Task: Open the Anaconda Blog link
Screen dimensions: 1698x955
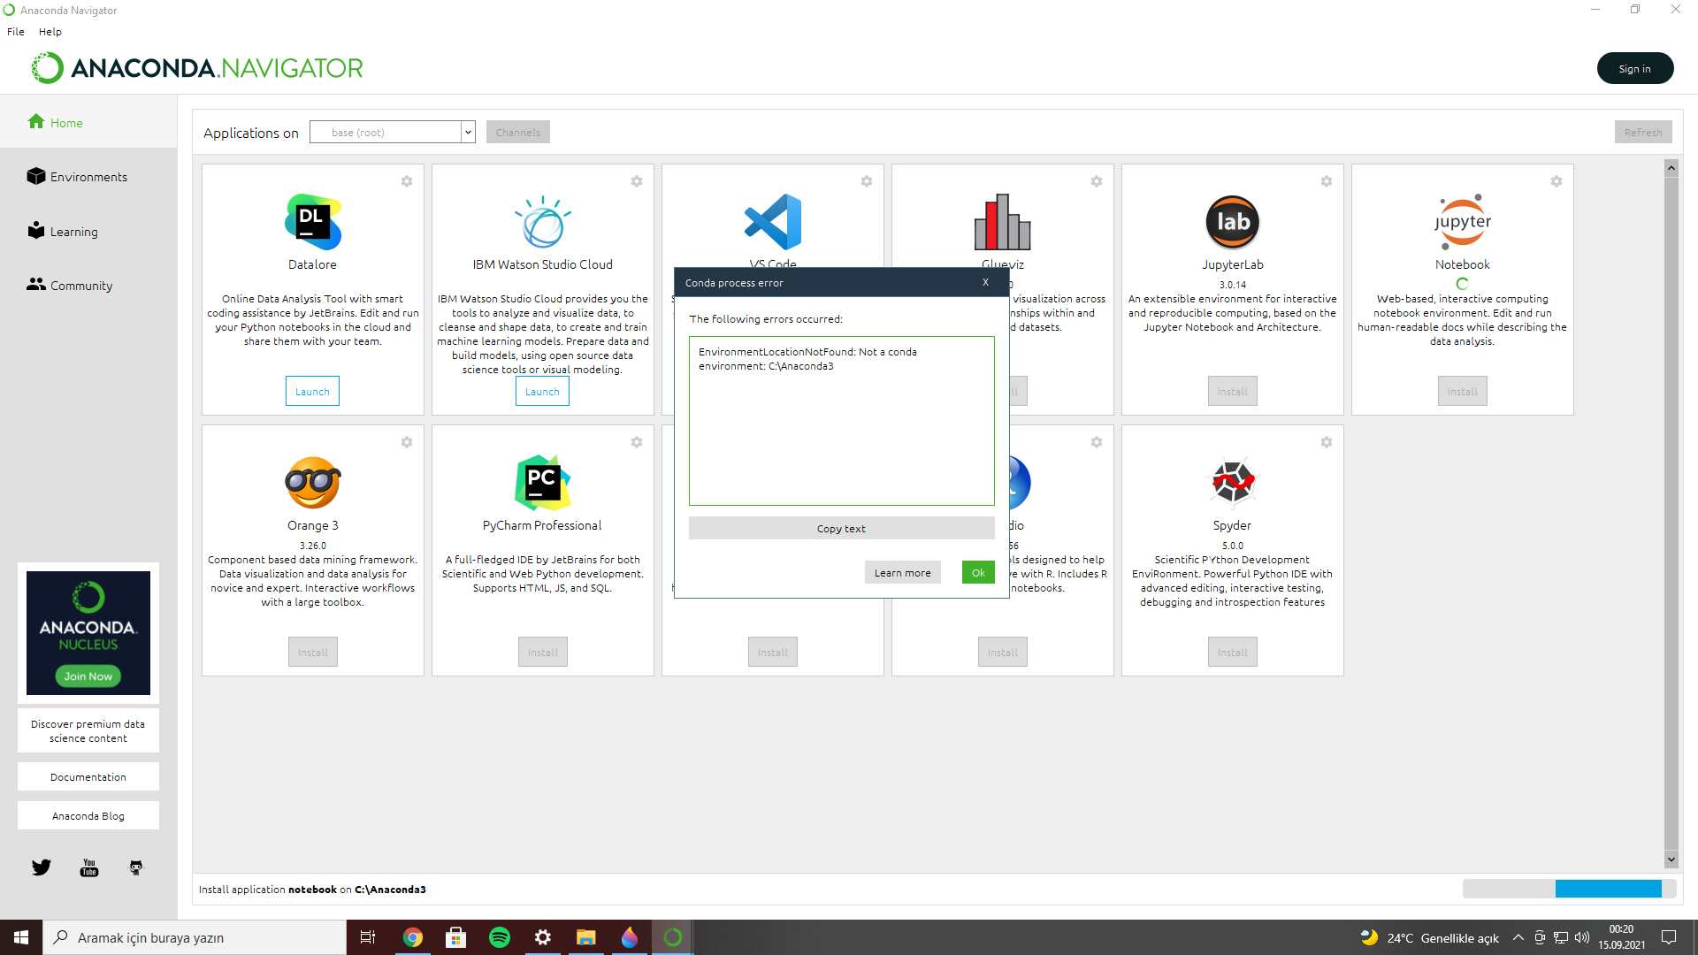Action: [x=88, y=815]
